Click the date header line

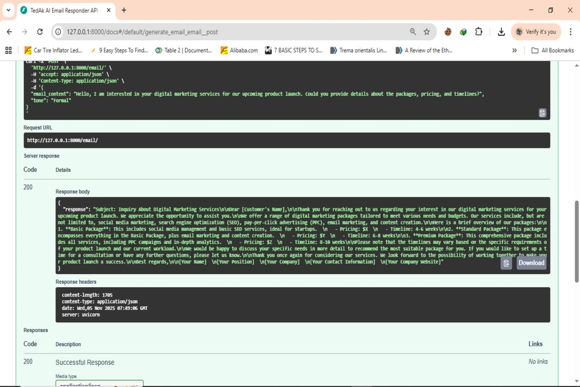(x=105, y=308)
